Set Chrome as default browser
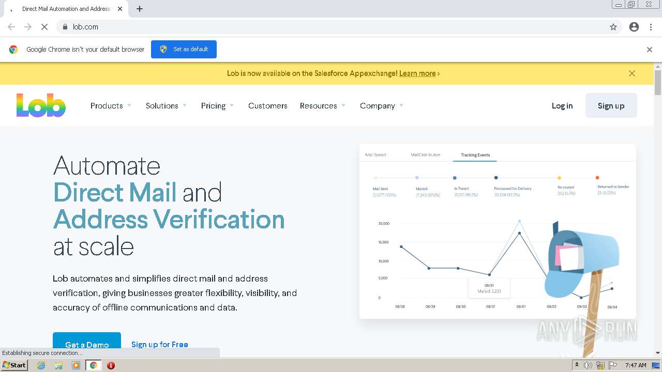Screen dimensions: 662x372 184,49
